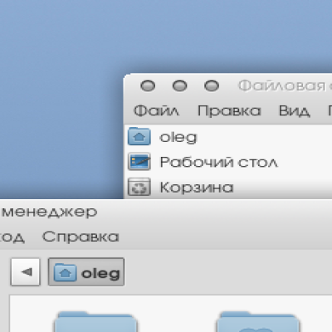
Task: Open the Файл menu in back window
Action: point(156,111)
